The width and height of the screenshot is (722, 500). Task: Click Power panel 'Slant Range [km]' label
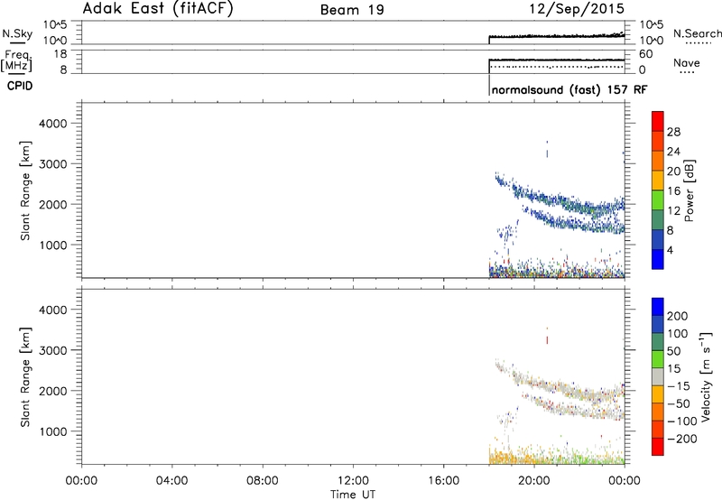pyautogui.click(x=25, y=190)
